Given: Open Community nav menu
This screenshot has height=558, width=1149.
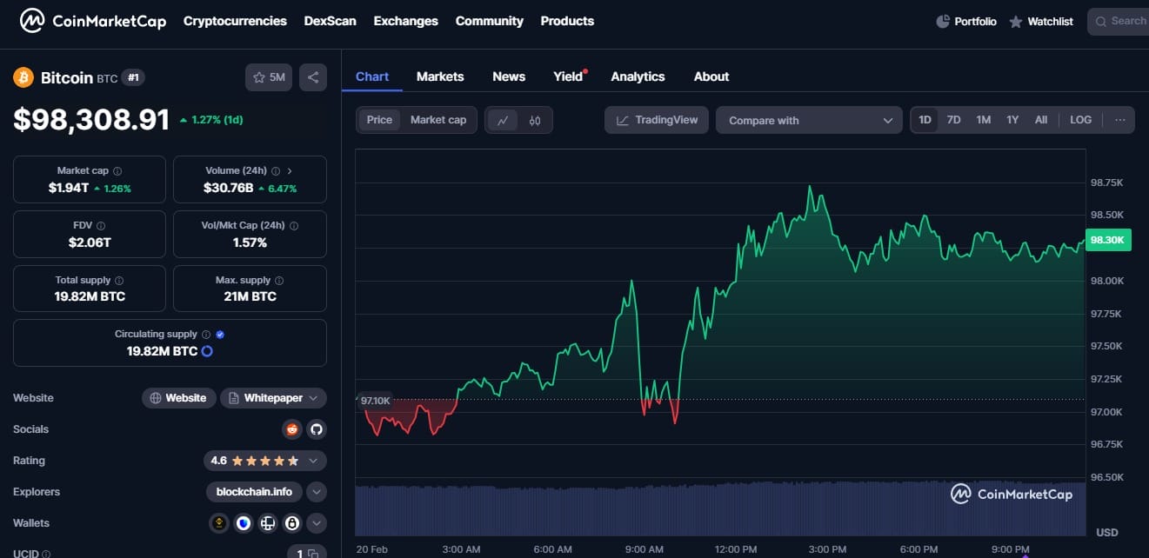Looking at the screenshot, I should point(490,21).
